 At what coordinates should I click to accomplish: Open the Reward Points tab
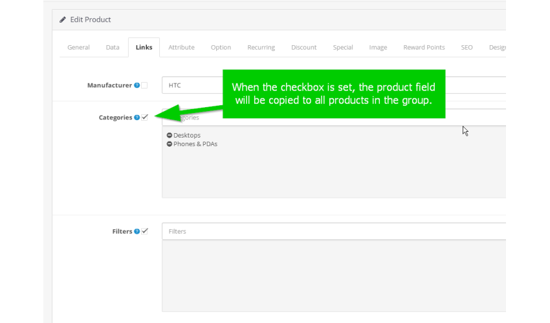point(424,47)
